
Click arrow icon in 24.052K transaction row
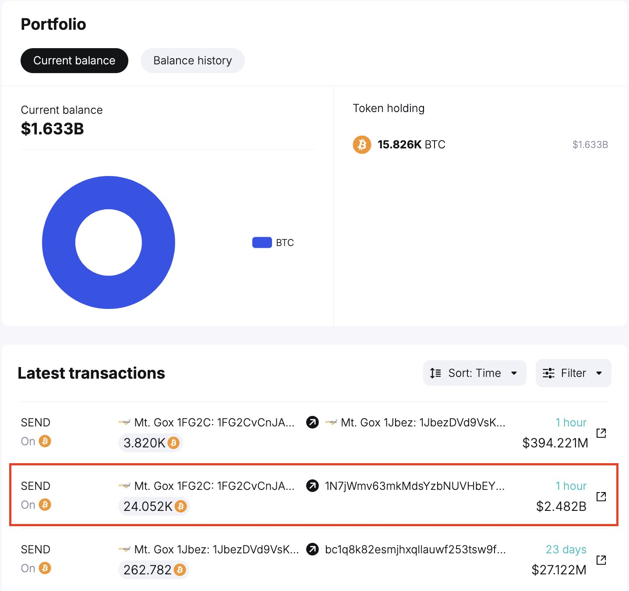(312, 486)
